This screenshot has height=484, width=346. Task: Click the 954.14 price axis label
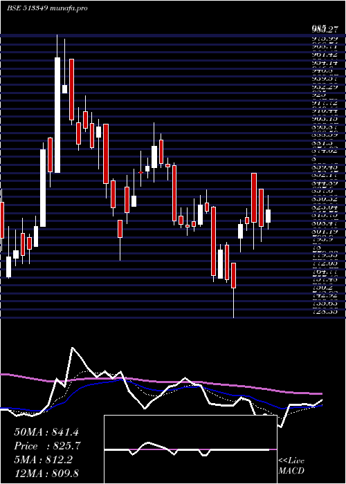(x=324, y=63)
